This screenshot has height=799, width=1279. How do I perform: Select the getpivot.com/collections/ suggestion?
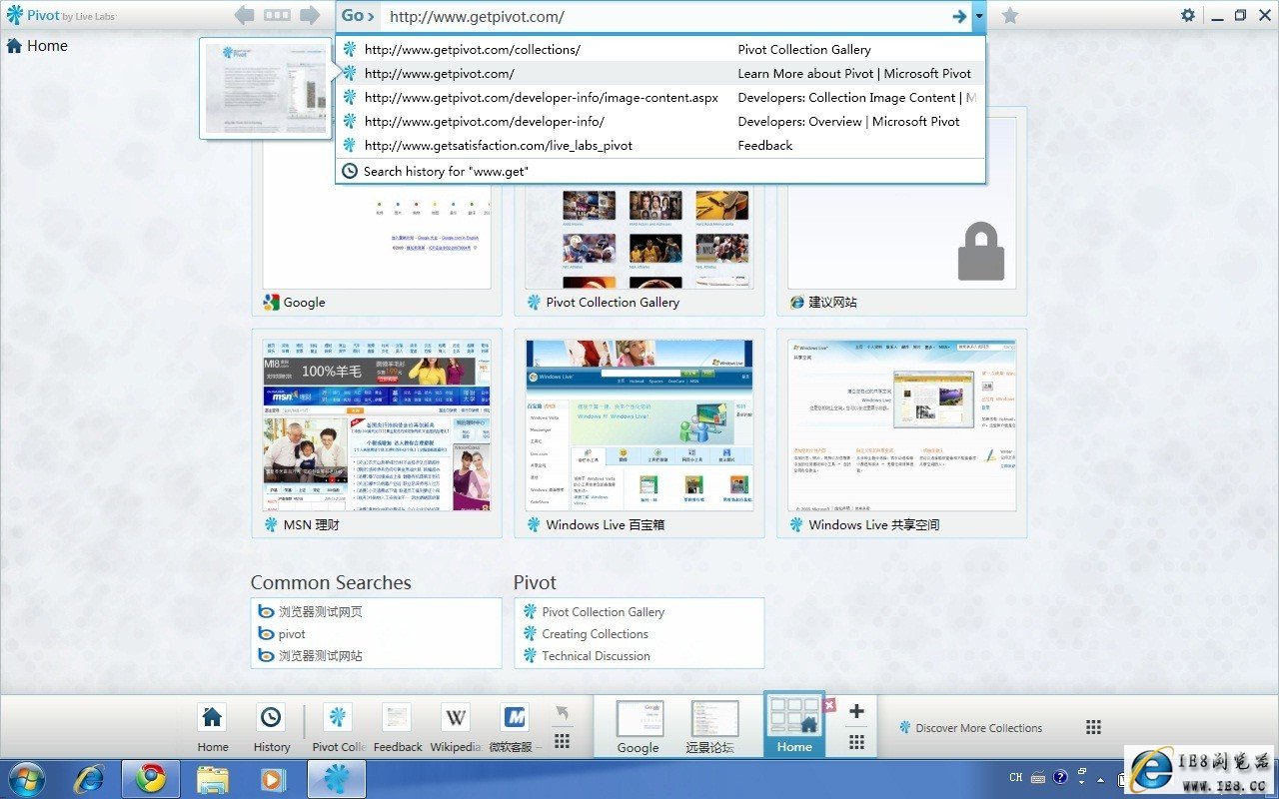pos(660,49)
